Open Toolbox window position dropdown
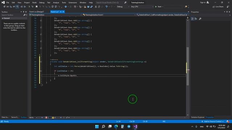Screen dimensions: 232x130 21,12
